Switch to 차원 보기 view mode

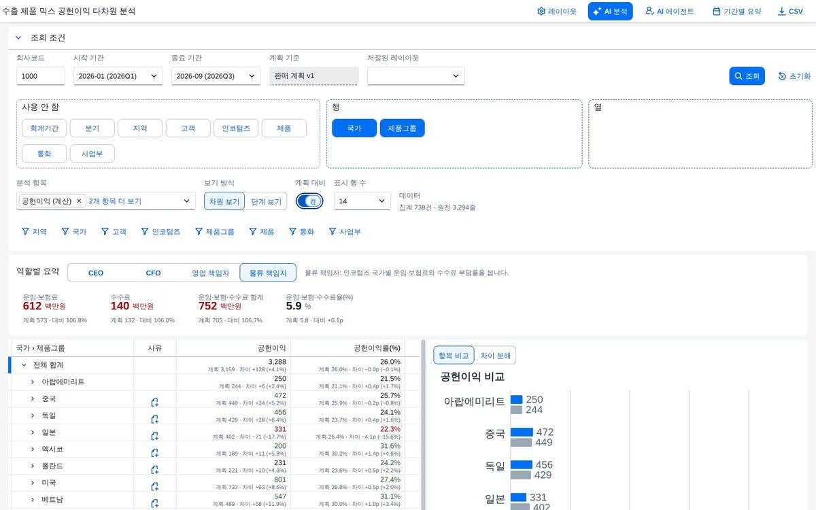coord(224,201)
